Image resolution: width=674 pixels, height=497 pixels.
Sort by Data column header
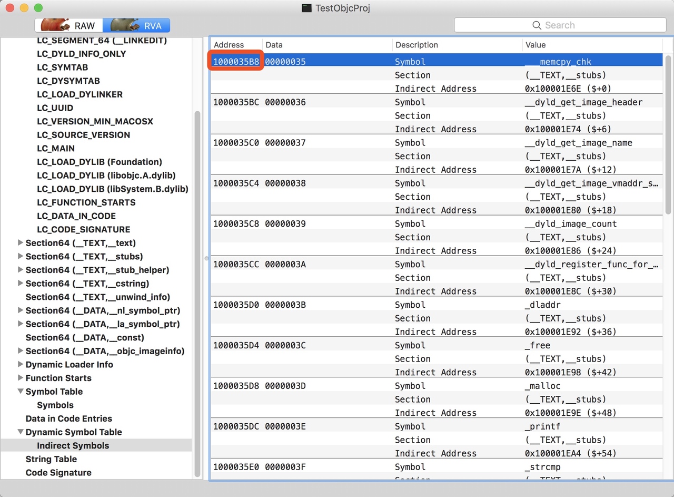tap(327, 45)
